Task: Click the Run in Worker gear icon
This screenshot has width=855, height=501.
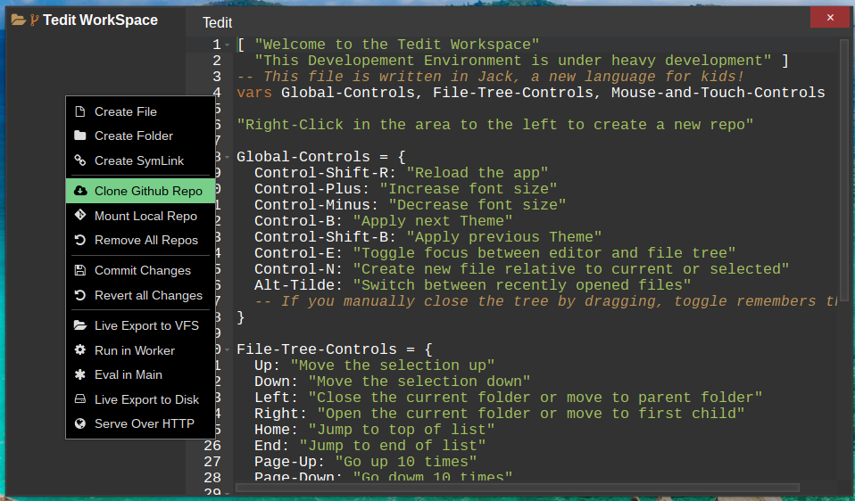Action: [x=80, y=350]
